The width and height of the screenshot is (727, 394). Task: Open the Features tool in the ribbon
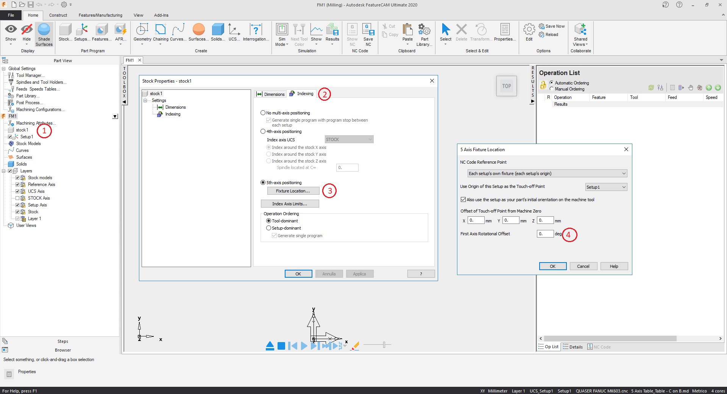click(101, 33)
